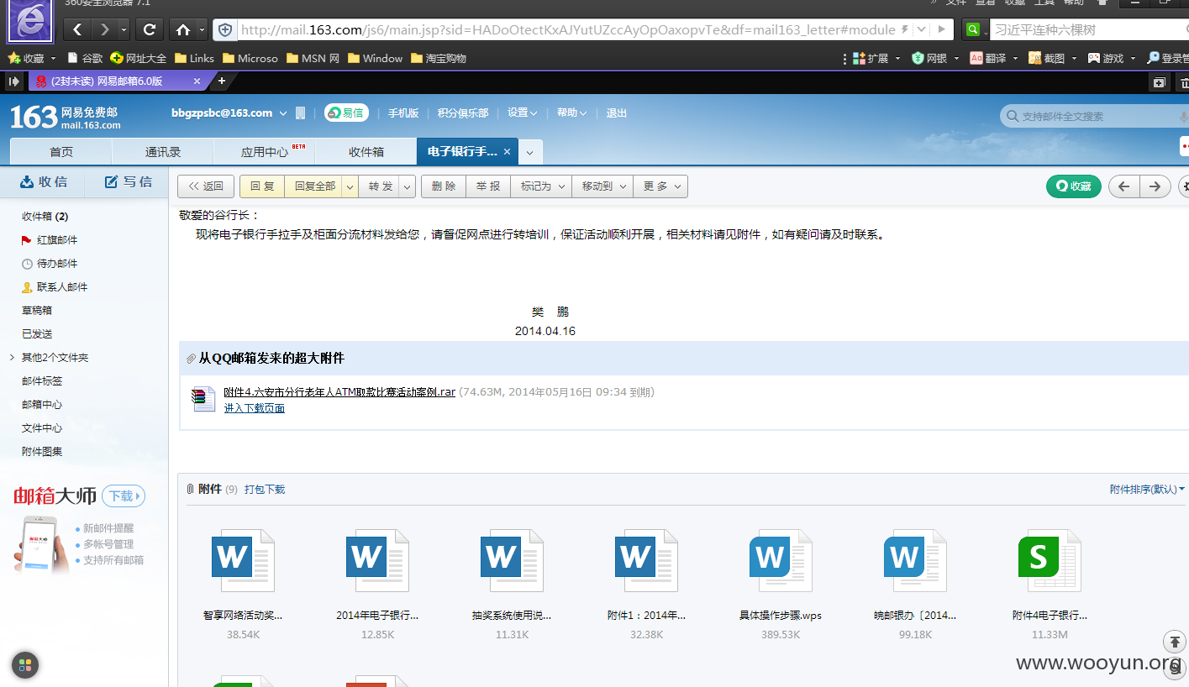Click 写信 to compose mail
1189x687 pixels.
pos(128,182)
